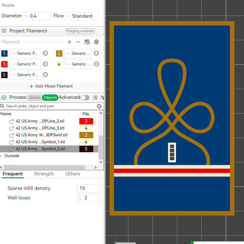
Task: Click part icon of Symbol_2.stl
Action: tap(12, 149)
